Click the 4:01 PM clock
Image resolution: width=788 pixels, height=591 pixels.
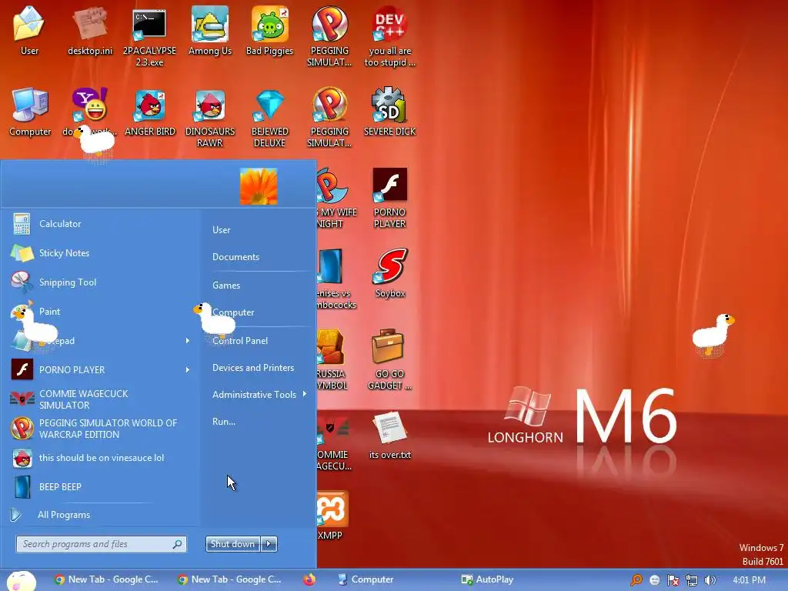point(749,580)
